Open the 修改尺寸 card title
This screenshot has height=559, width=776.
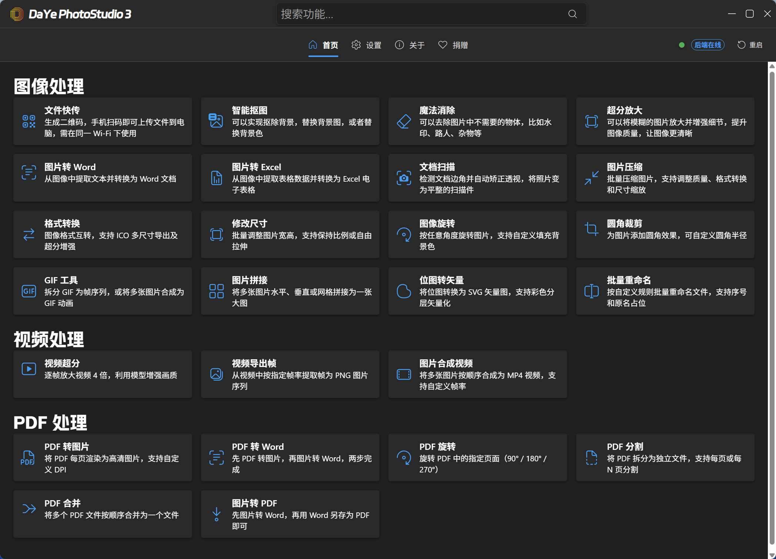(250, 223)
